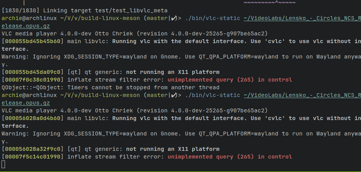This screenshot has width=361, height=172.
Task: Open the VideoLabs path link after the QObject line
Action: point(302,95)
